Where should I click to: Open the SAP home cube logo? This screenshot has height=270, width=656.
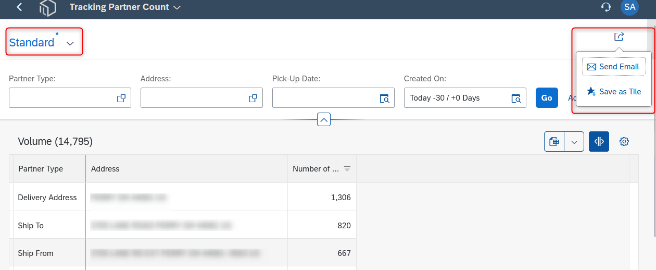click(48, 8)
